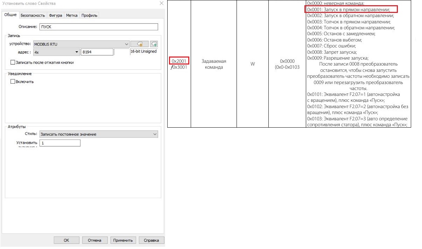Screen dimensions: 422x249
Task: Close the properties dialog window
Action: pyautogui.click(x=161, y=3)
